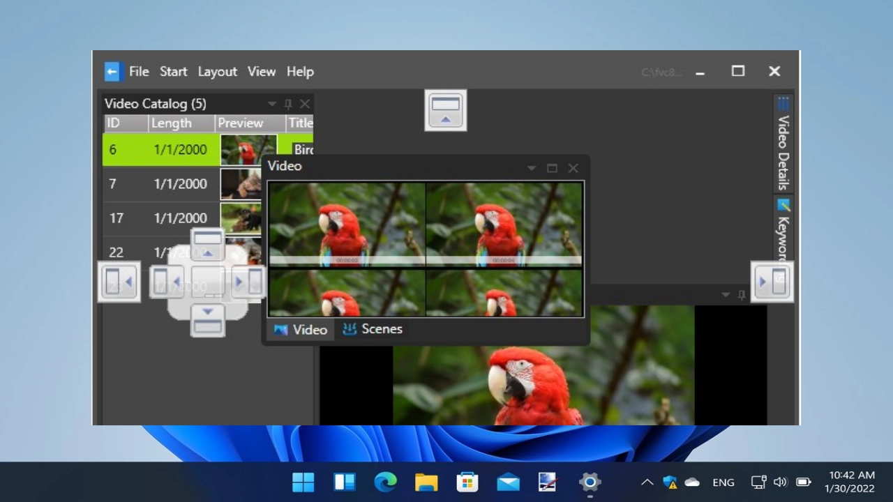This screenshot has width=893, height=502.
Task: Select the dock-to-right-edge indicator
Action: (x=772, y=282)
